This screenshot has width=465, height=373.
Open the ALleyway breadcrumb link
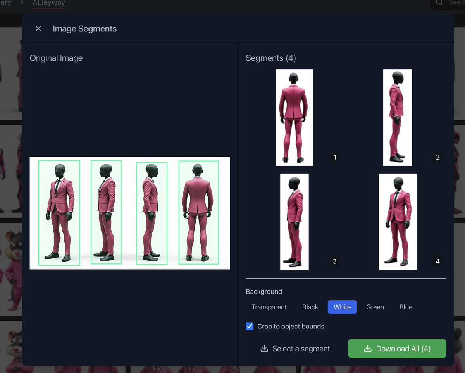[x=48, y=3]
